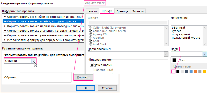Click TrueType icon beside Agency FB
The height and width of the screenshot is (93, 207).
91,34
